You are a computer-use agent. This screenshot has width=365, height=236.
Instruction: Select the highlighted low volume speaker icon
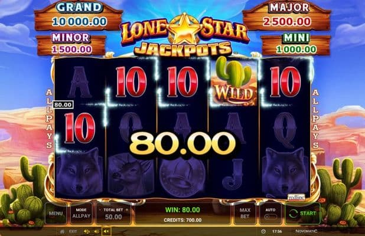(x=106, y=231)
